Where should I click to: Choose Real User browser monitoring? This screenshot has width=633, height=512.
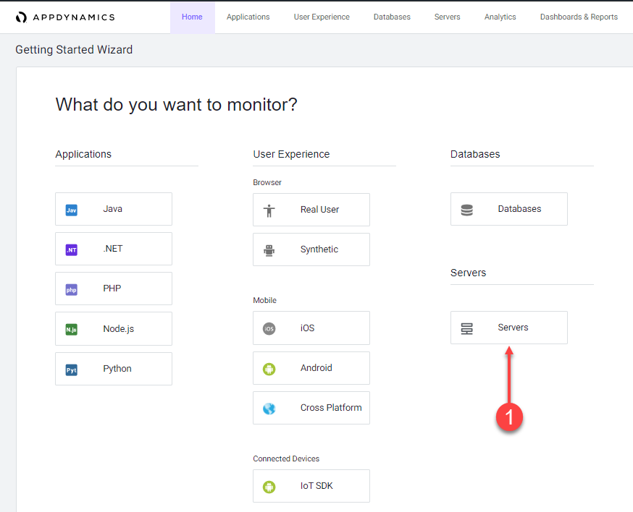[311, 210]
